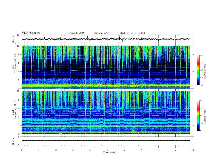217x168 pixels.
Task: Click ch.2 "Frequency (kHz)" axis label
Action: (15, 110)
